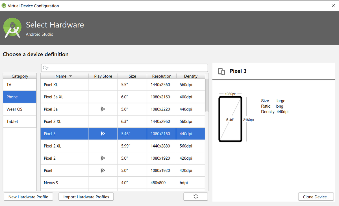339x206 pixels.
Task: Sort by the Density column header
Action: point(191,76)
